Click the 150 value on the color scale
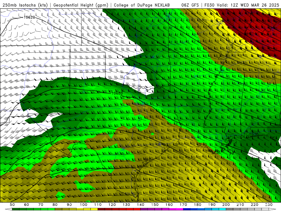Screen dimensions: 281x211 (x=155, y=205)
